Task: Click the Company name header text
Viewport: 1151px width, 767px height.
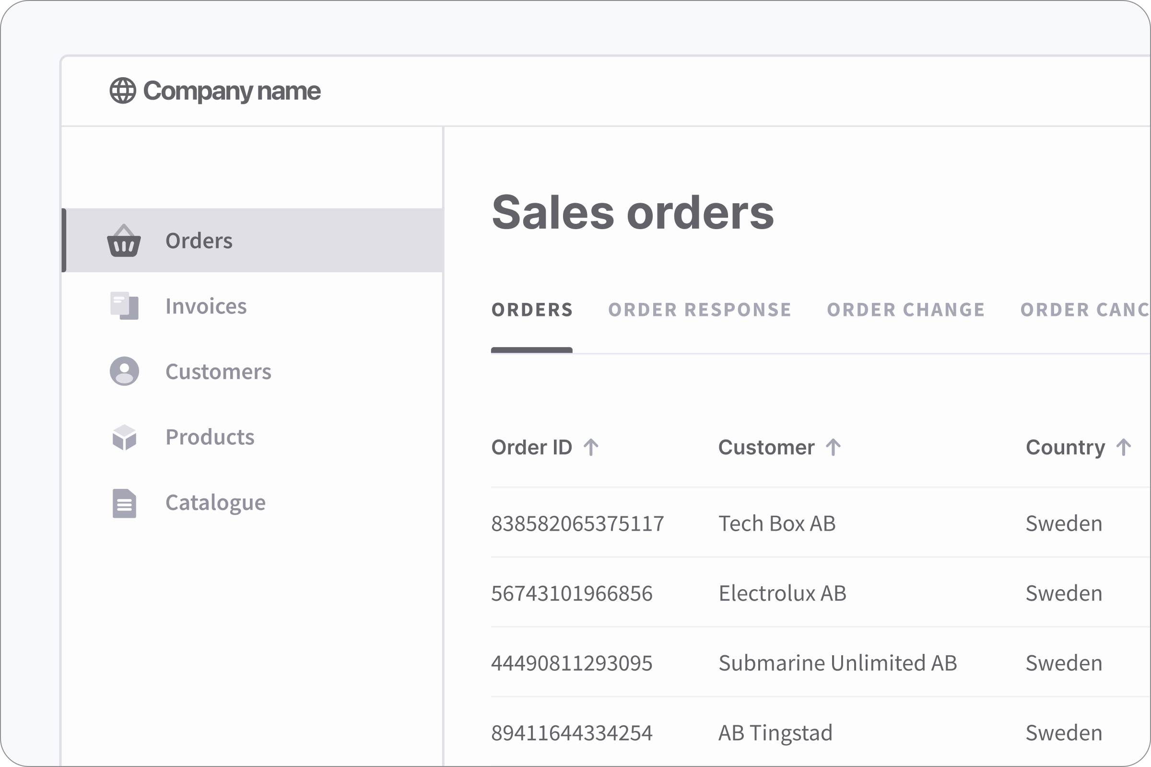Action: pyautogui.click(x=231, y=91)
